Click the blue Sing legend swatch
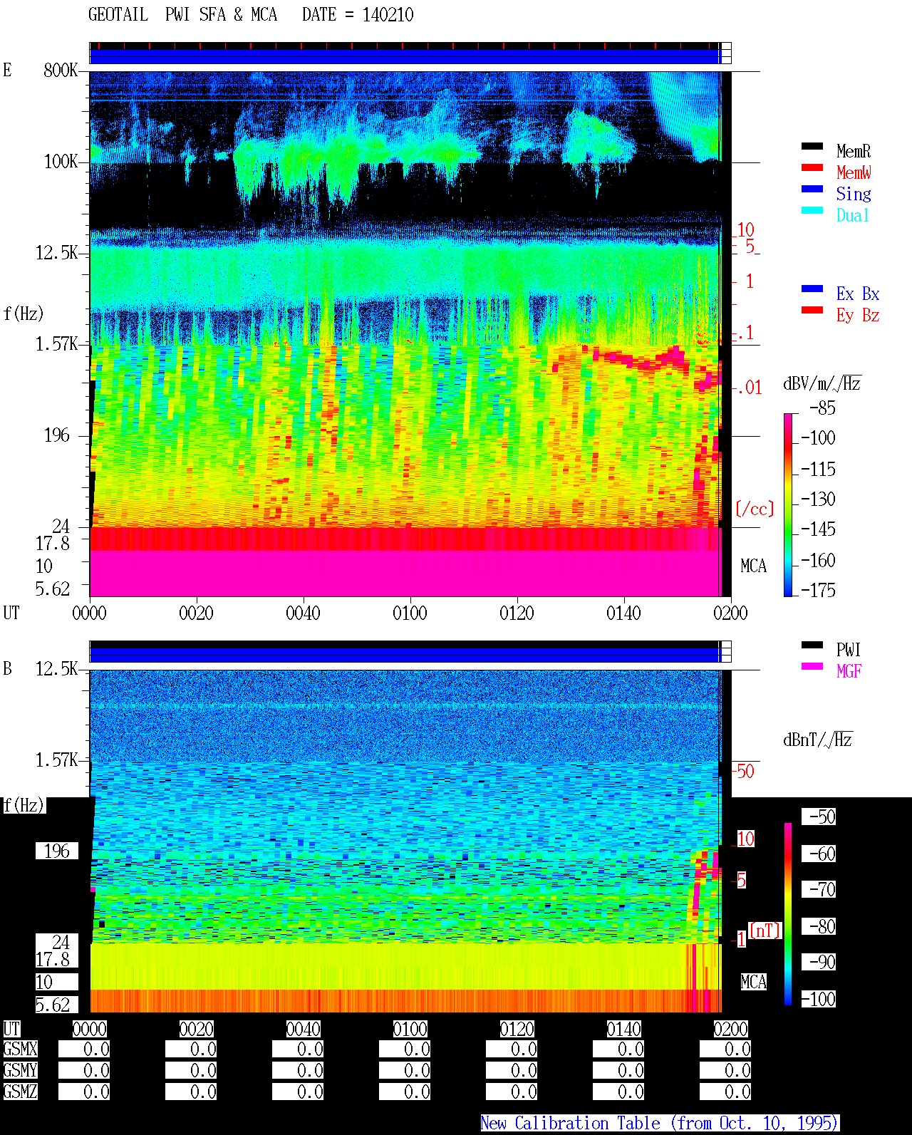Viewport: 912px width, 1135px height. click(812, 190)
